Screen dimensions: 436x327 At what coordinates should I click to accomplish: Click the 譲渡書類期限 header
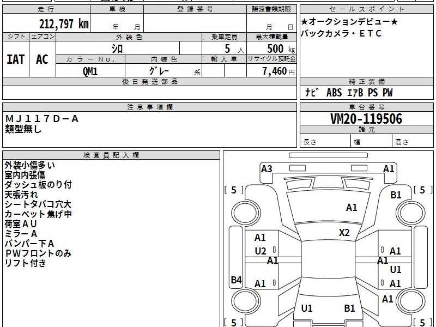271,9
